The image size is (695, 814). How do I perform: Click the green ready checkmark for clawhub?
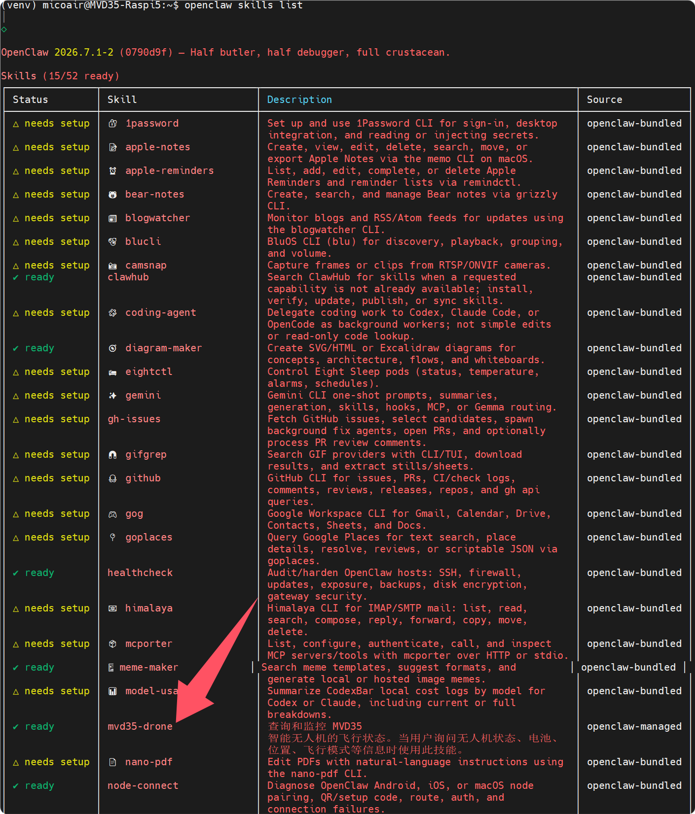(16, 277)
